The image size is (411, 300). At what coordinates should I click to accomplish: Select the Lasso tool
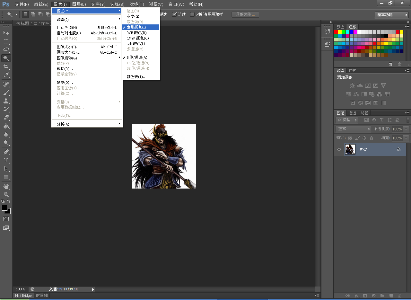6,50
